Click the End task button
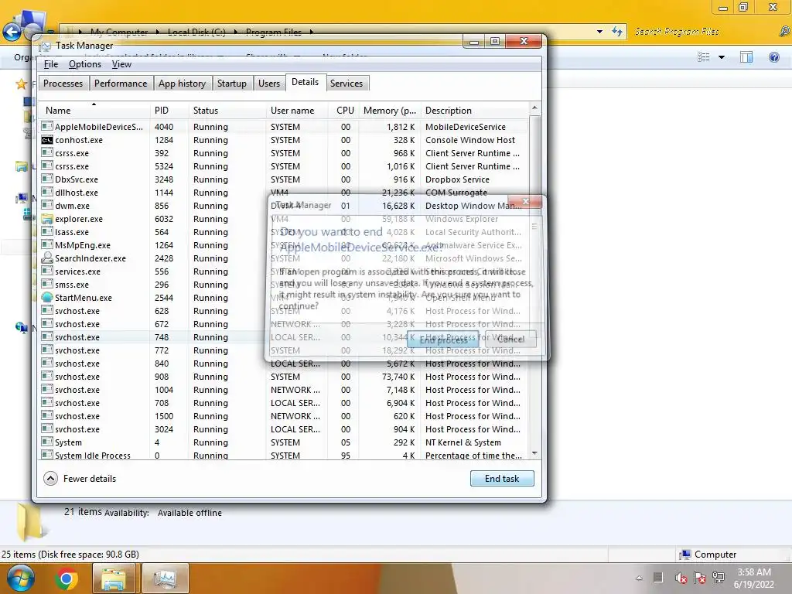 pyautogui.click(x=502, y=478)
